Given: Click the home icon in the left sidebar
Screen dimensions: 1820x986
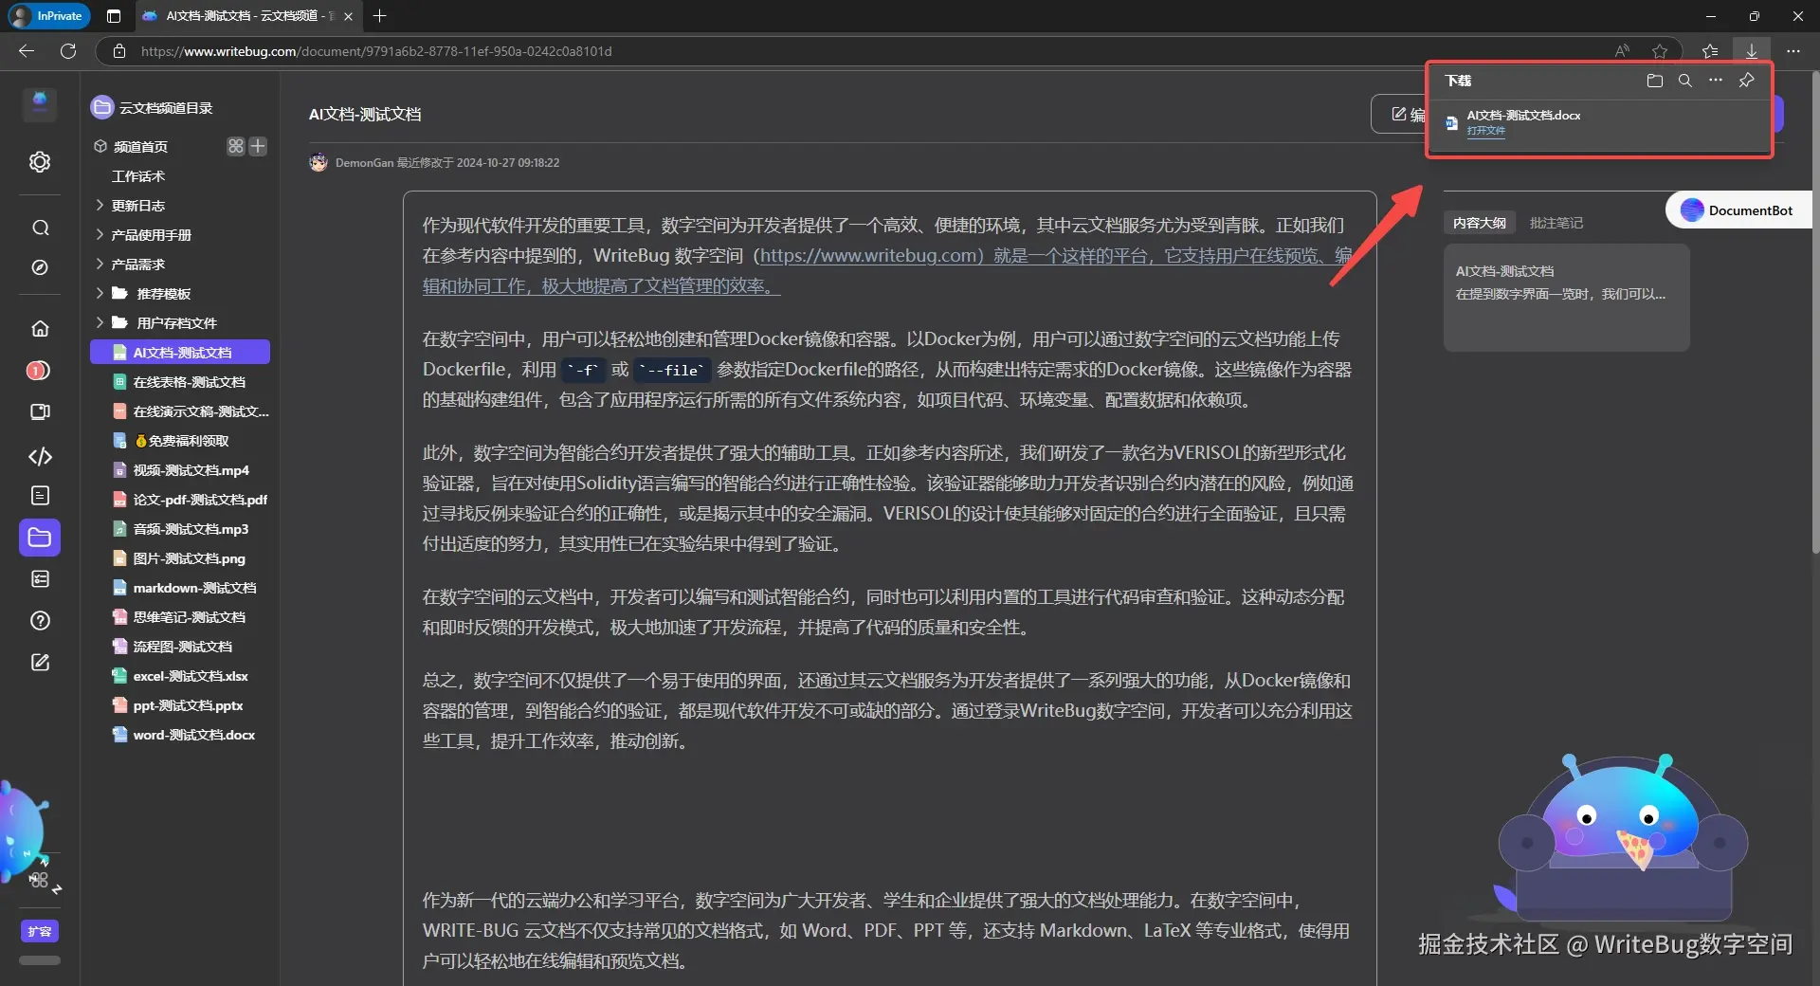Looking at the screenshot, I should click(39, 327).
